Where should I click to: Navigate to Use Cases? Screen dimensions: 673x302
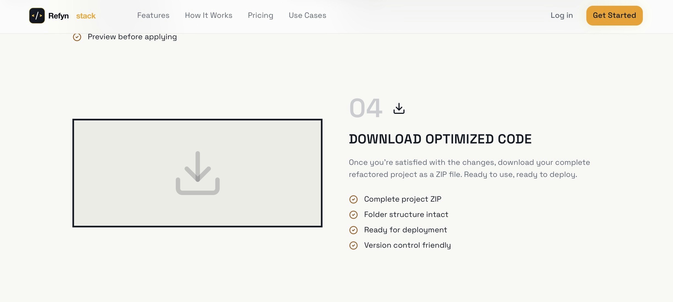pos(307,15)
